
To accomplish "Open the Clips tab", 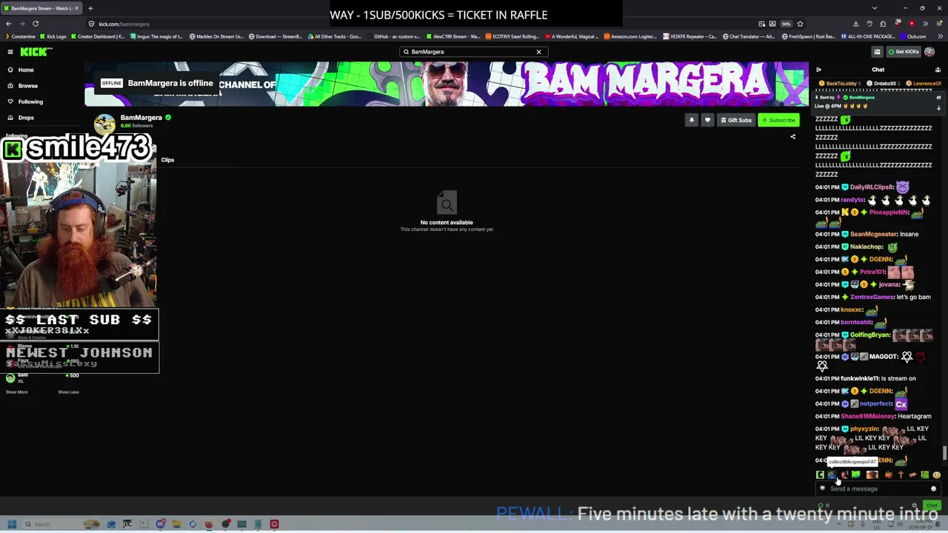I will point(167,160).
